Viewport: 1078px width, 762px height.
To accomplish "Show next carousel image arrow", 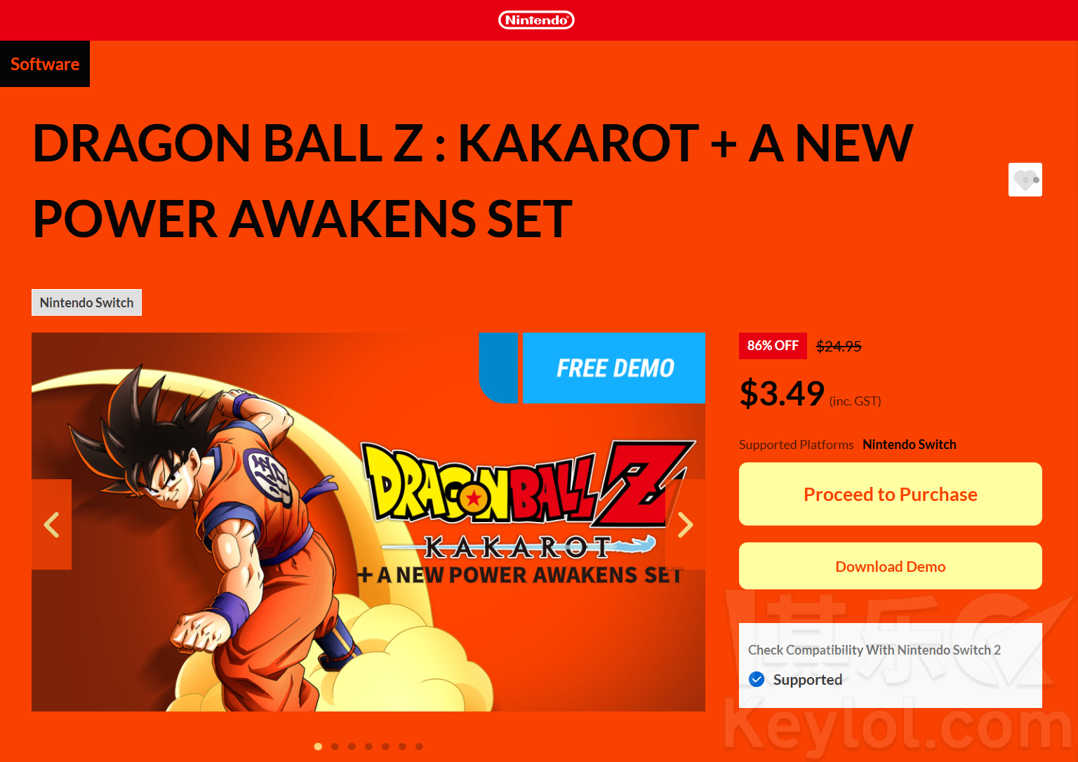I will 685,524.
